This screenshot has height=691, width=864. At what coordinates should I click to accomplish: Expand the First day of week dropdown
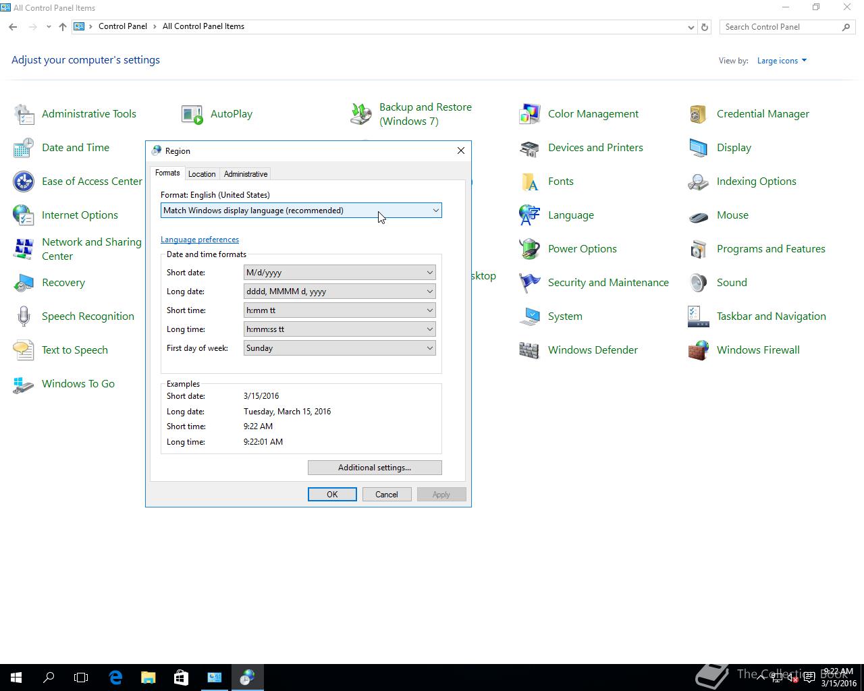(x=340, y=348)
